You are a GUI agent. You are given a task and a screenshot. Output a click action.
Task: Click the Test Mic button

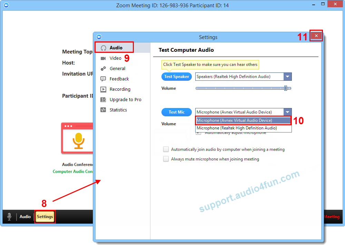176,112
